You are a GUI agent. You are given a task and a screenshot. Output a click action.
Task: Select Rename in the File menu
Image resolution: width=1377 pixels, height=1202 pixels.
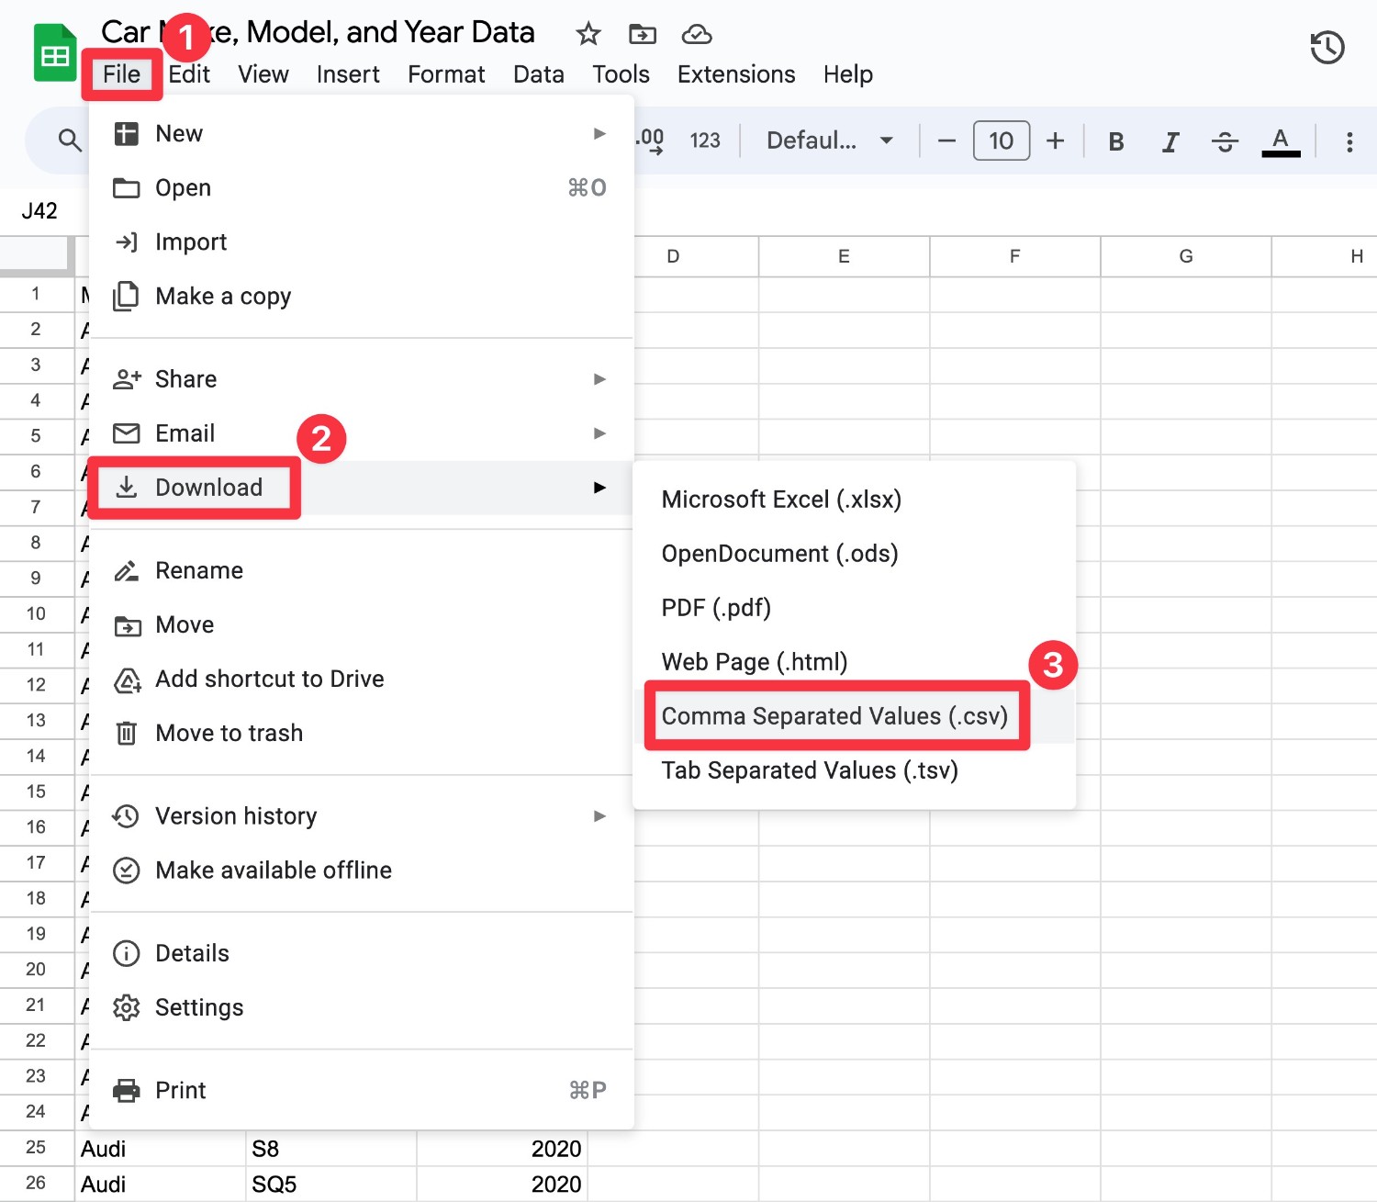(x=361, y=570)
